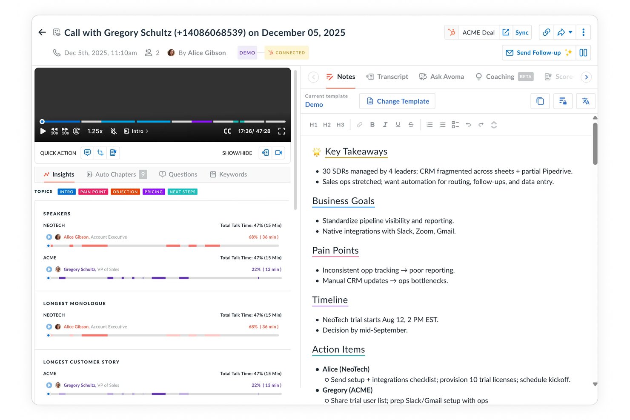The image size is (630, 420).
Task: Open private notes lock icon
Action: coord(563,101)
